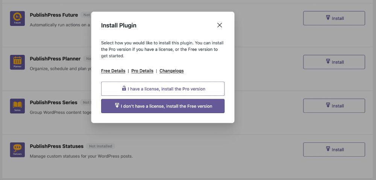Viewport: 376px width, 180px height.
Task: Select the PublishPress Statuses title
Action: 57,146
